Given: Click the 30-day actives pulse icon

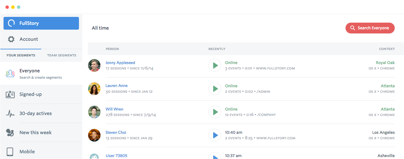Looking at the screenshot, I should tap(10, 114).
